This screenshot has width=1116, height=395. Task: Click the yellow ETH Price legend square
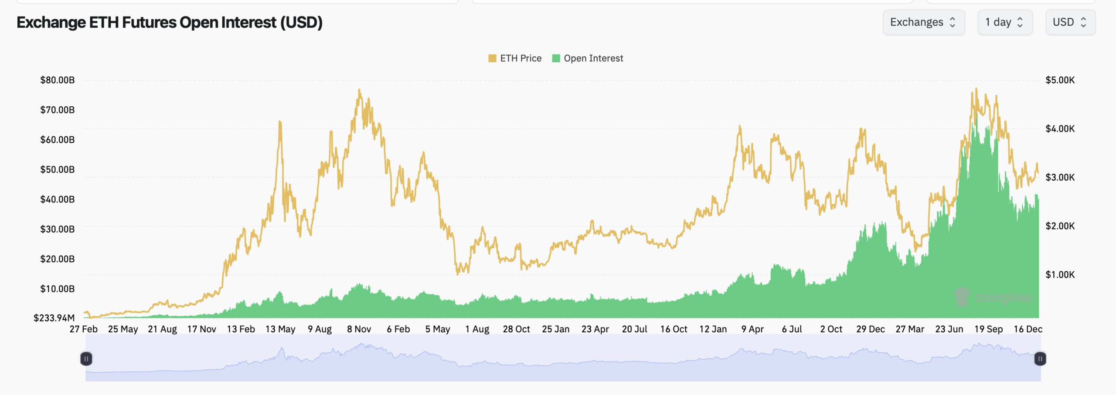493,58
